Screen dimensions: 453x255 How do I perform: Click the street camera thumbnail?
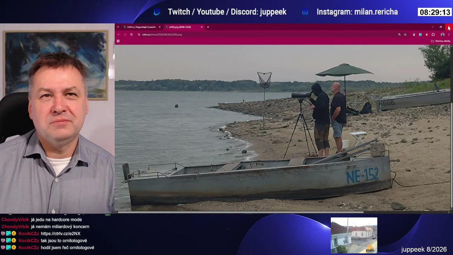pos(354,235)
